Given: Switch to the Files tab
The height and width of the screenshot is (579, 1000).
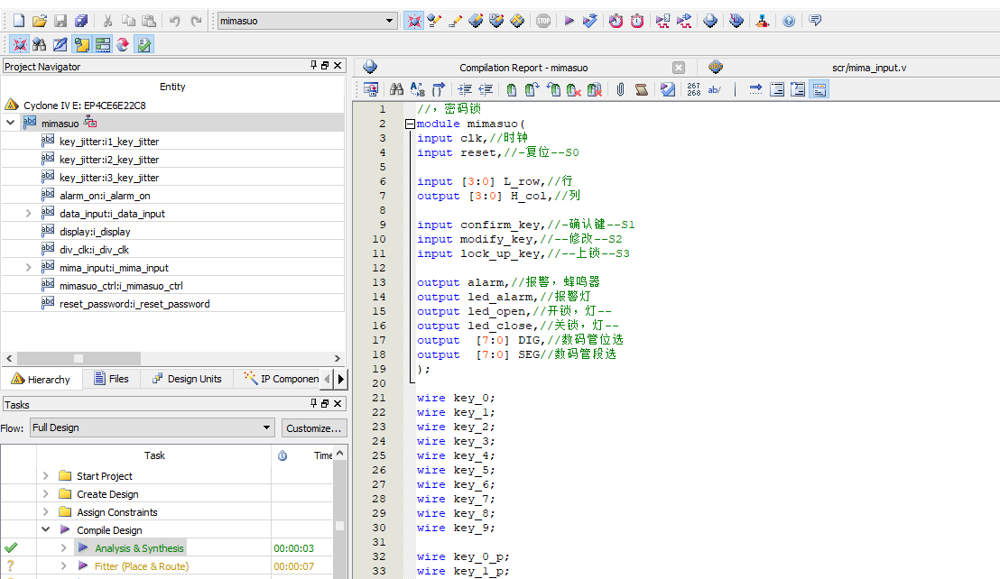Looking at the screenshot, I should tap(112, 379).
